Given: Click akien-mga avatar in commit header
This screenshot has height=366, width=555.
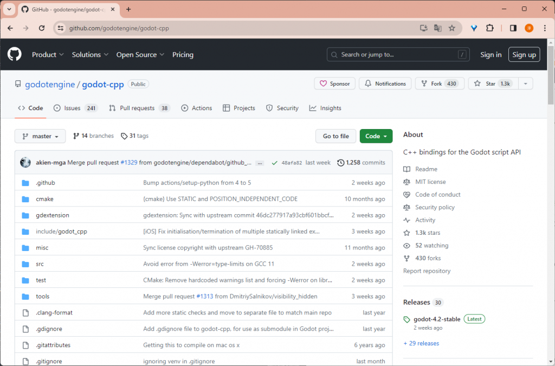Looking at the screenshot, I should coord(25,163).
